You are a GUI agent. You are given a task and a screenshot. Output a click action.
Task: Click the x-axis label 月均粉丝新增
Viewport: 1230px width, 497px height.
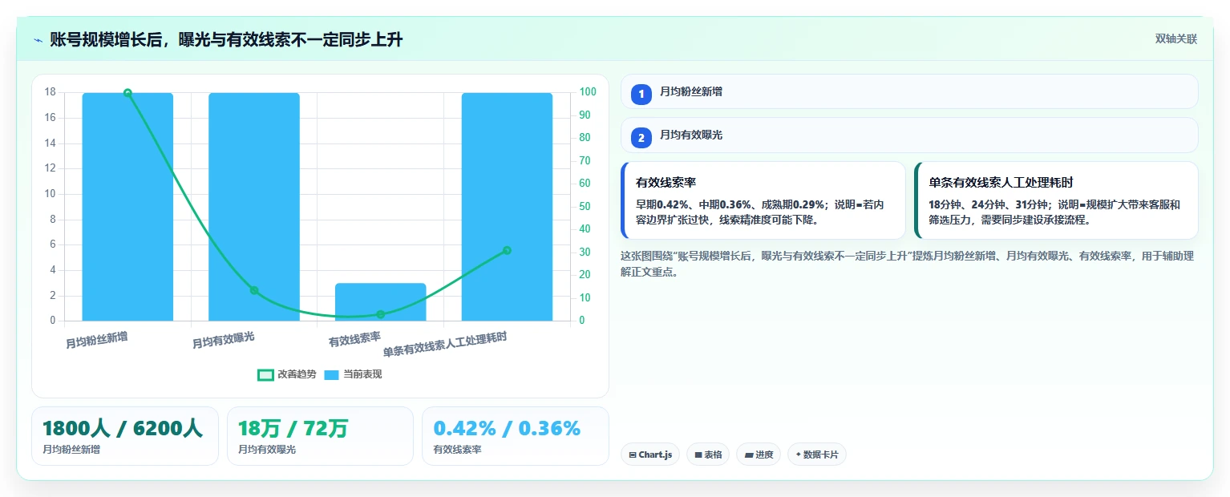click(x=96, y=340)
